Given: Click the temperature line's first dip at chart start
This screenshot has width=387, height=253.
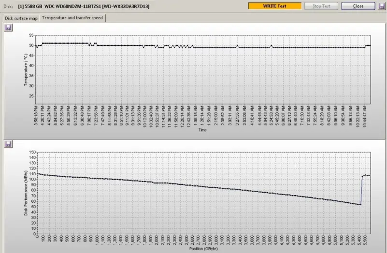Looking at the screenshot, I should pos(37,47).
